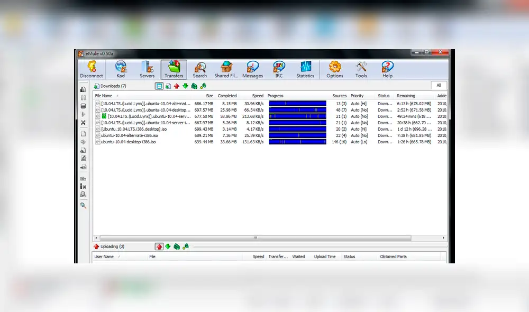529x312 pixels.
Task: Open the eMule Options
Action: coord(334,69)
